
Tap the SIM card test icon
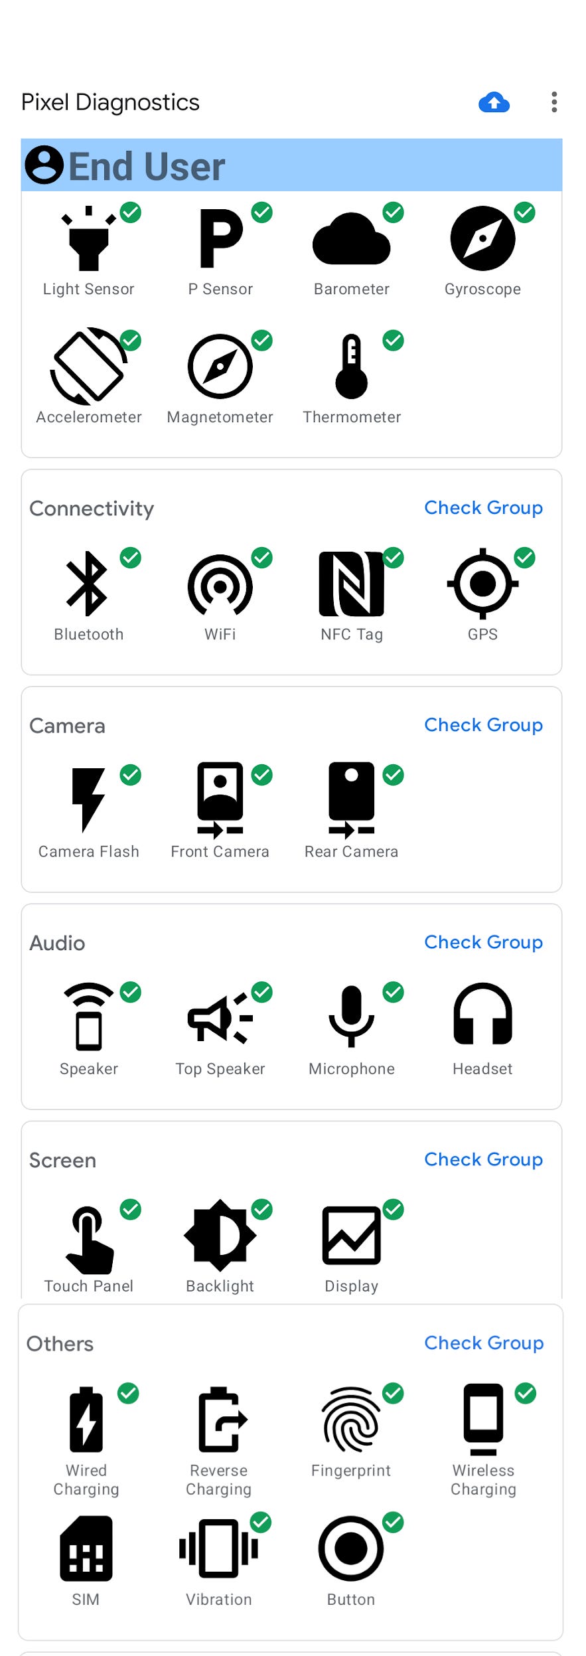point(86,1549)
